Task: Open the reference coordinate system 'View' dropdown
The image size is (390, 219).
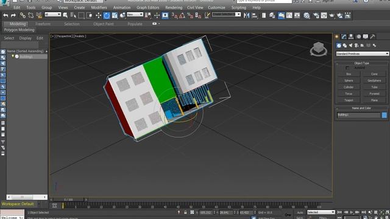Action: coord(135,15)
